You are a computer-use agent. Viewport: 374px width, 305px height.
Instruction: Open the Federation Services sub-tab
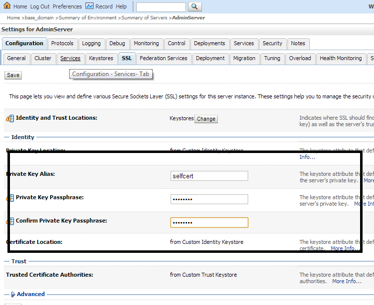tap(164, 59)
